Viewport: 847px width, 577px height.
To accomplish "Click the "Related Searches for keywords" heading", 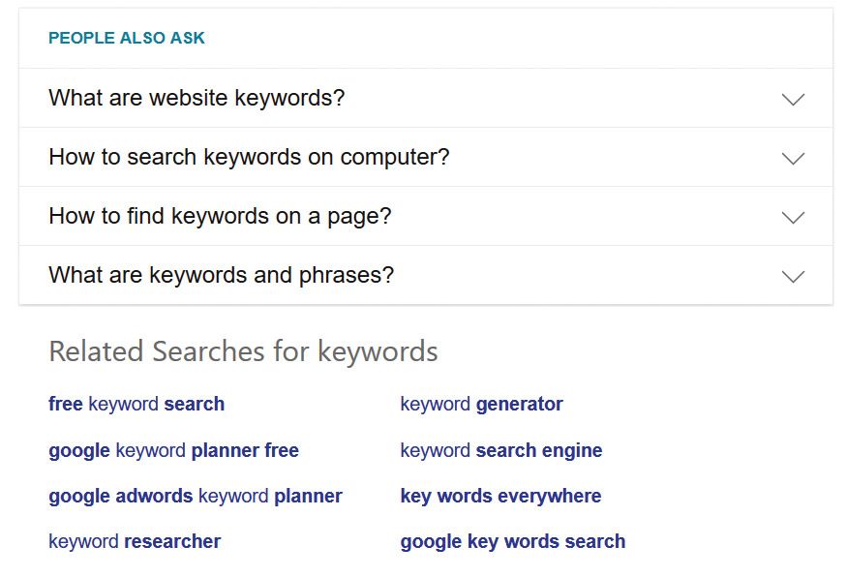I will pos(242,351).
